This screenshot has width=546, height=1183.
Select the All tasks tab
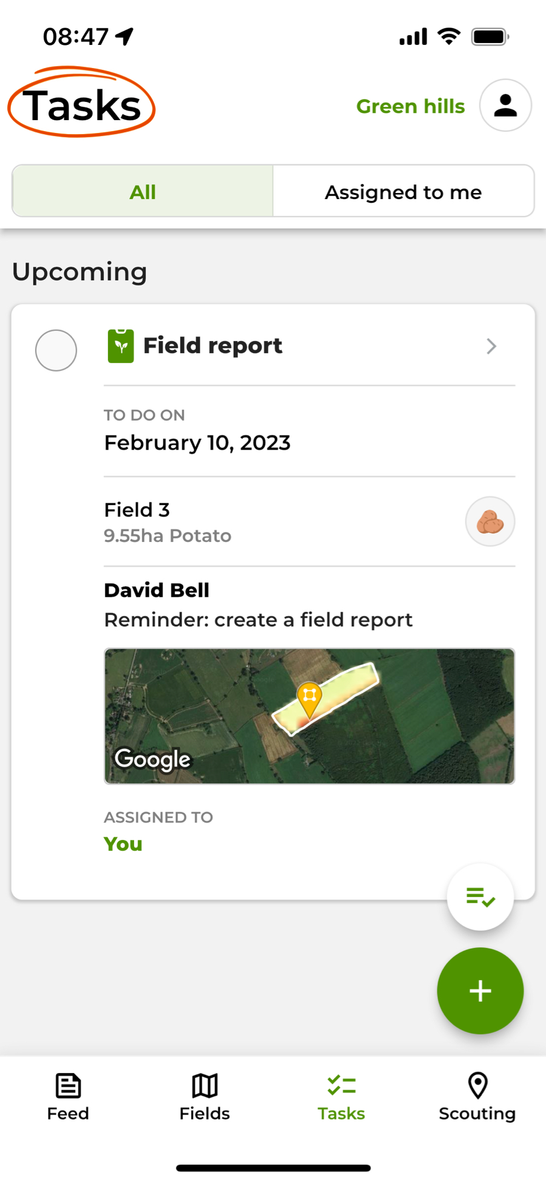click(x=143, y=192)
